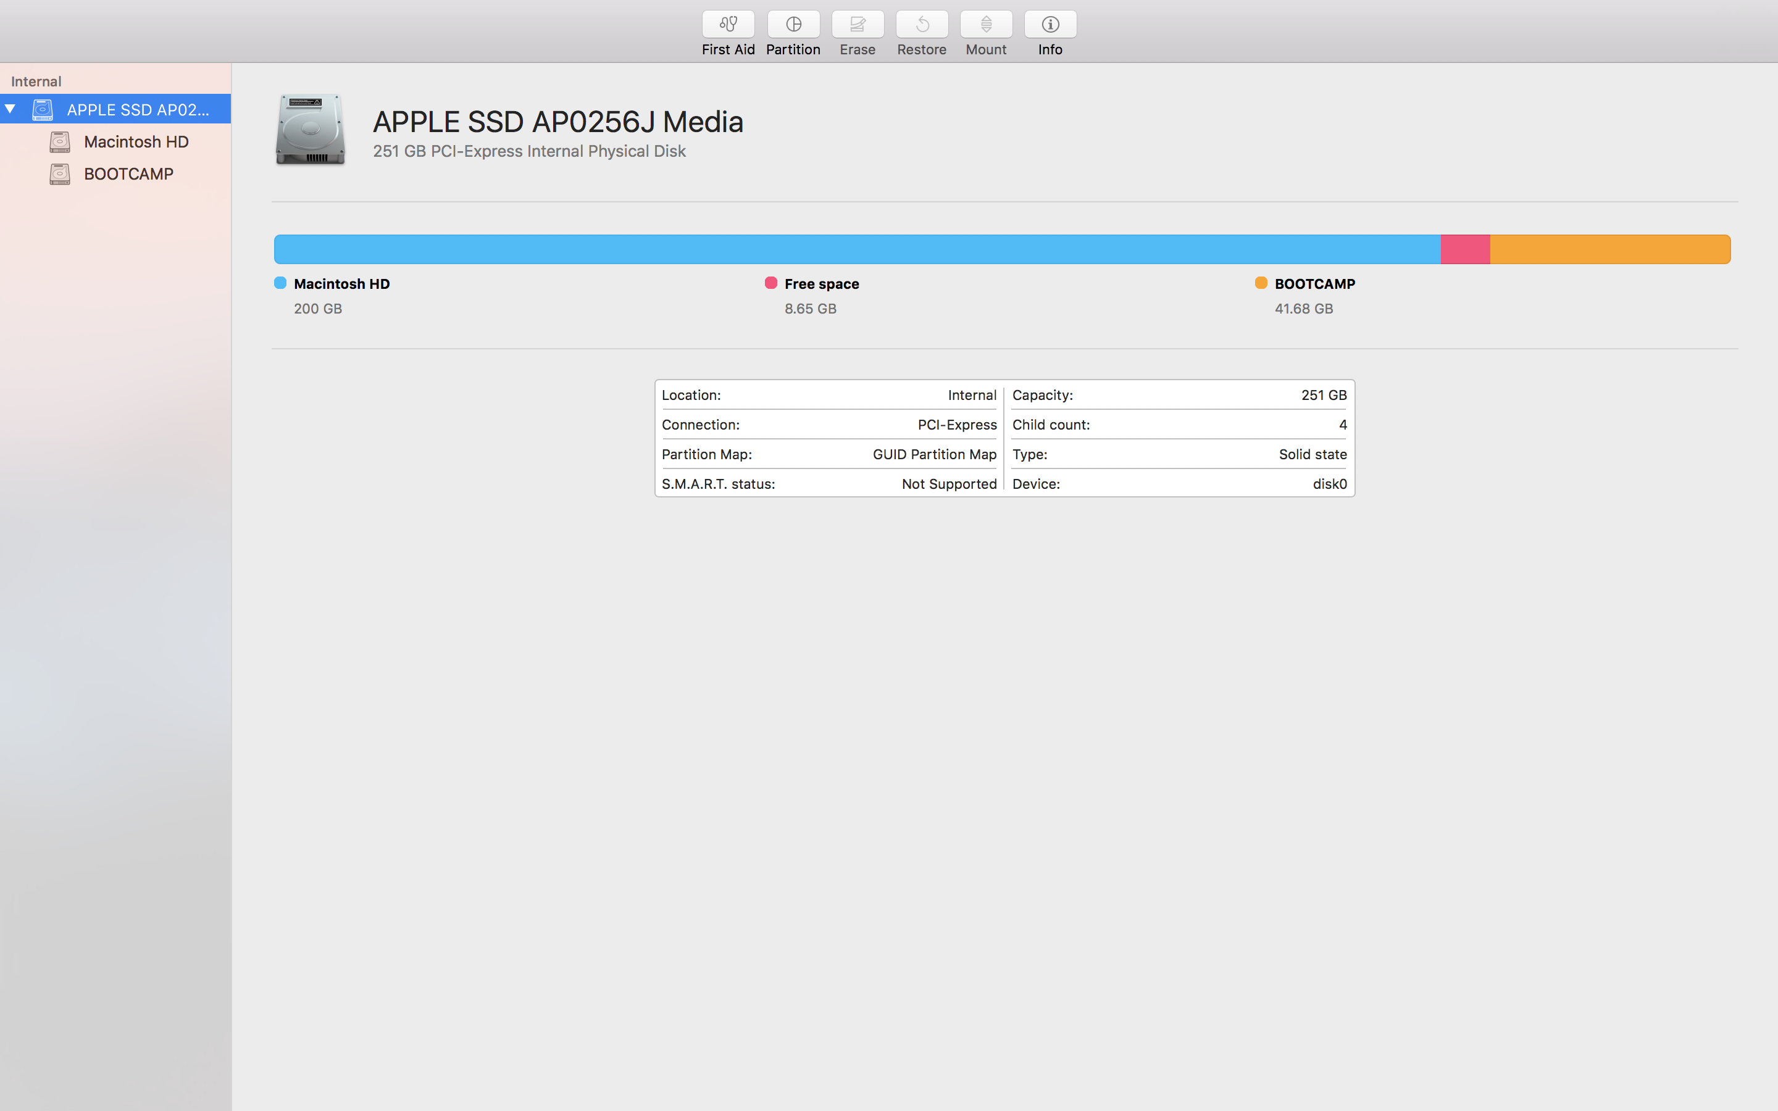Run First Aid on the disk
1778x1111 pixels.
point(727,24)
